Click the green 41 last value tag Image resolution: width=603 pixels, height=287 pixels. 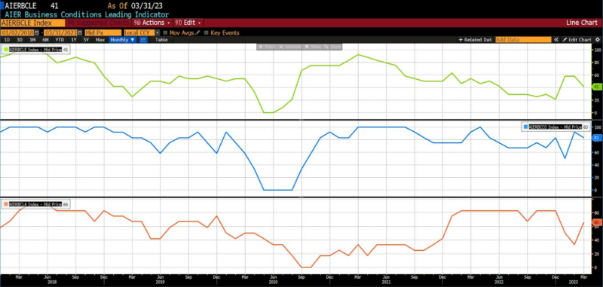[x=596, y=87]
